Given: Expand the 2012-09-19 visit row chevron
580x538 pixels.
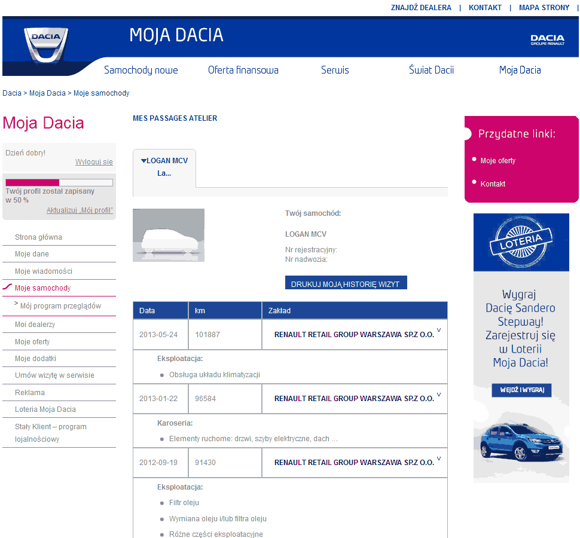Looking at the screenshot, I should click(439, 458).
